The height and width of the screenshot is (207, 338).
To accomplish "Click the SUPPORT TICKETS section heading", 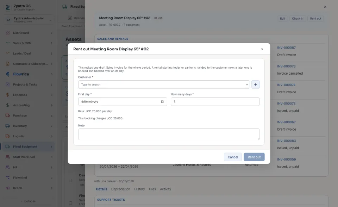I will point(111,200).
